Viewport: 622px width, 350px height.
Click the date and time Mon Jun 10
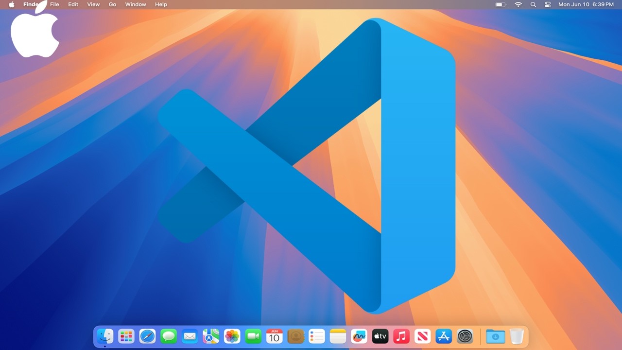click(x=586, y=4)
